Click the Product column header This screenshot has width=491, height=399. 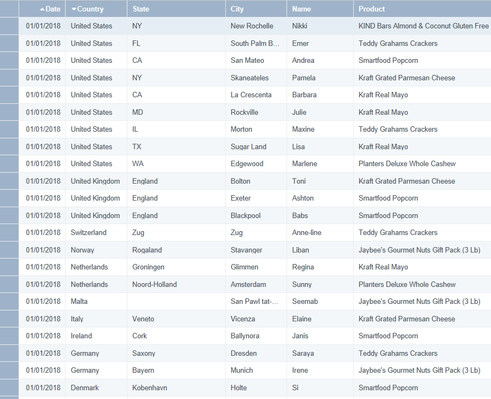[422, 9]
